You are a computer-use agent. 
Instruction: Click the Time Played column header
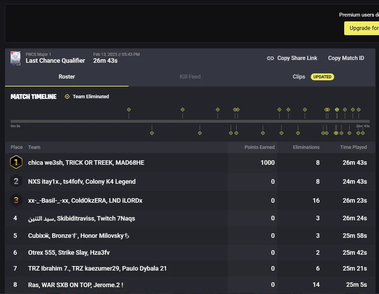point(354,147)
